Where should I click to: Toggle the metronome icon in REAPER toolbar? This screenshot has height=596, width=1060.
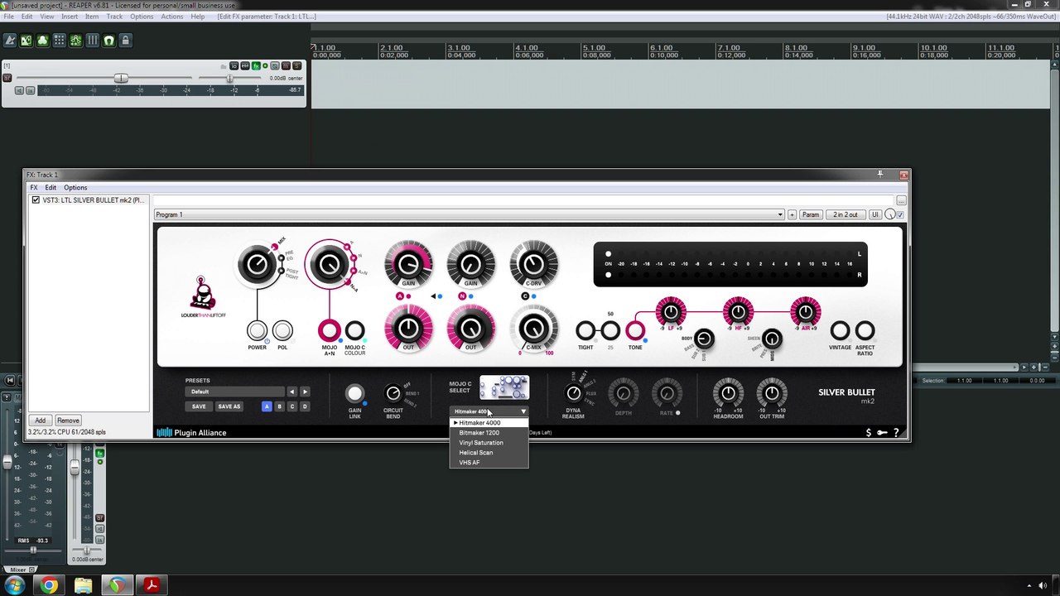tap(10, 41)
